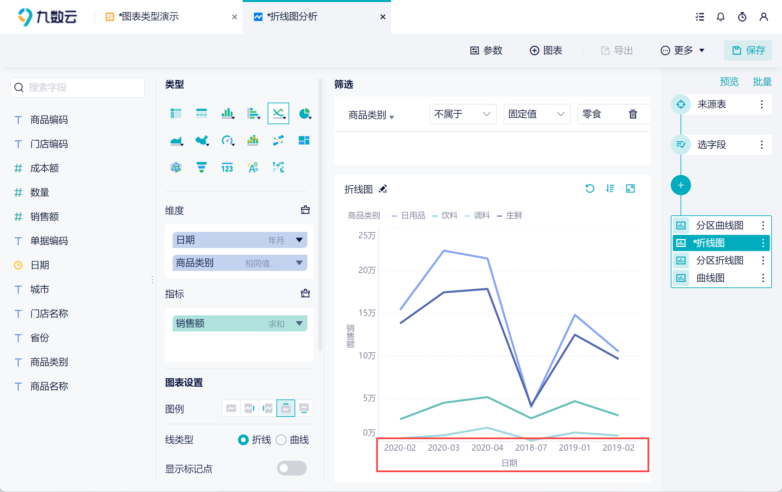This screenshot has width=782, height=492.
Task: Switch to the 图表类型演示 tab
Action: click(x=148, y=17)
